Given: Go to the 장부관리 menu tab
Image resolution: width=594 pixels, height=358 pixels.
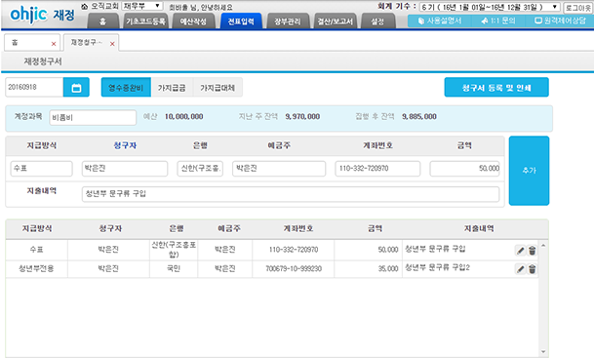Looking at the screenshot, I should [x=288, y=21].
